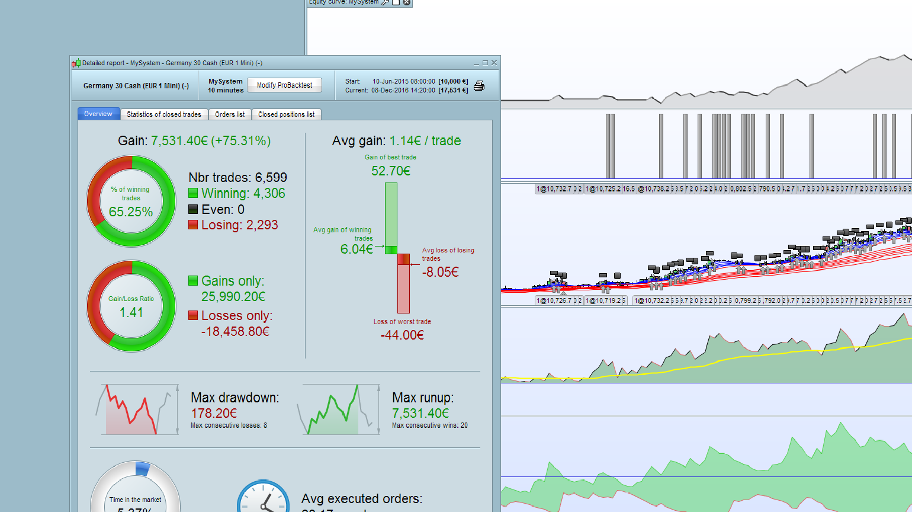Image resolution: width=912 pixels, height=512 pixels.
Task: Click the Germany 30 Cash (EUR 1 Mini) header
Action: point(136,86)
